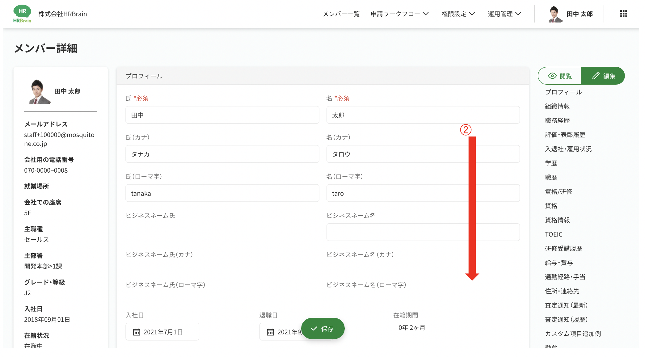Save the profile with 保存 button

[323, 329]
